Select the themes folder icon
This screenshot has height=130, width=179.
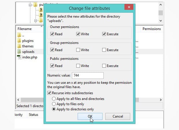point(19,46)
